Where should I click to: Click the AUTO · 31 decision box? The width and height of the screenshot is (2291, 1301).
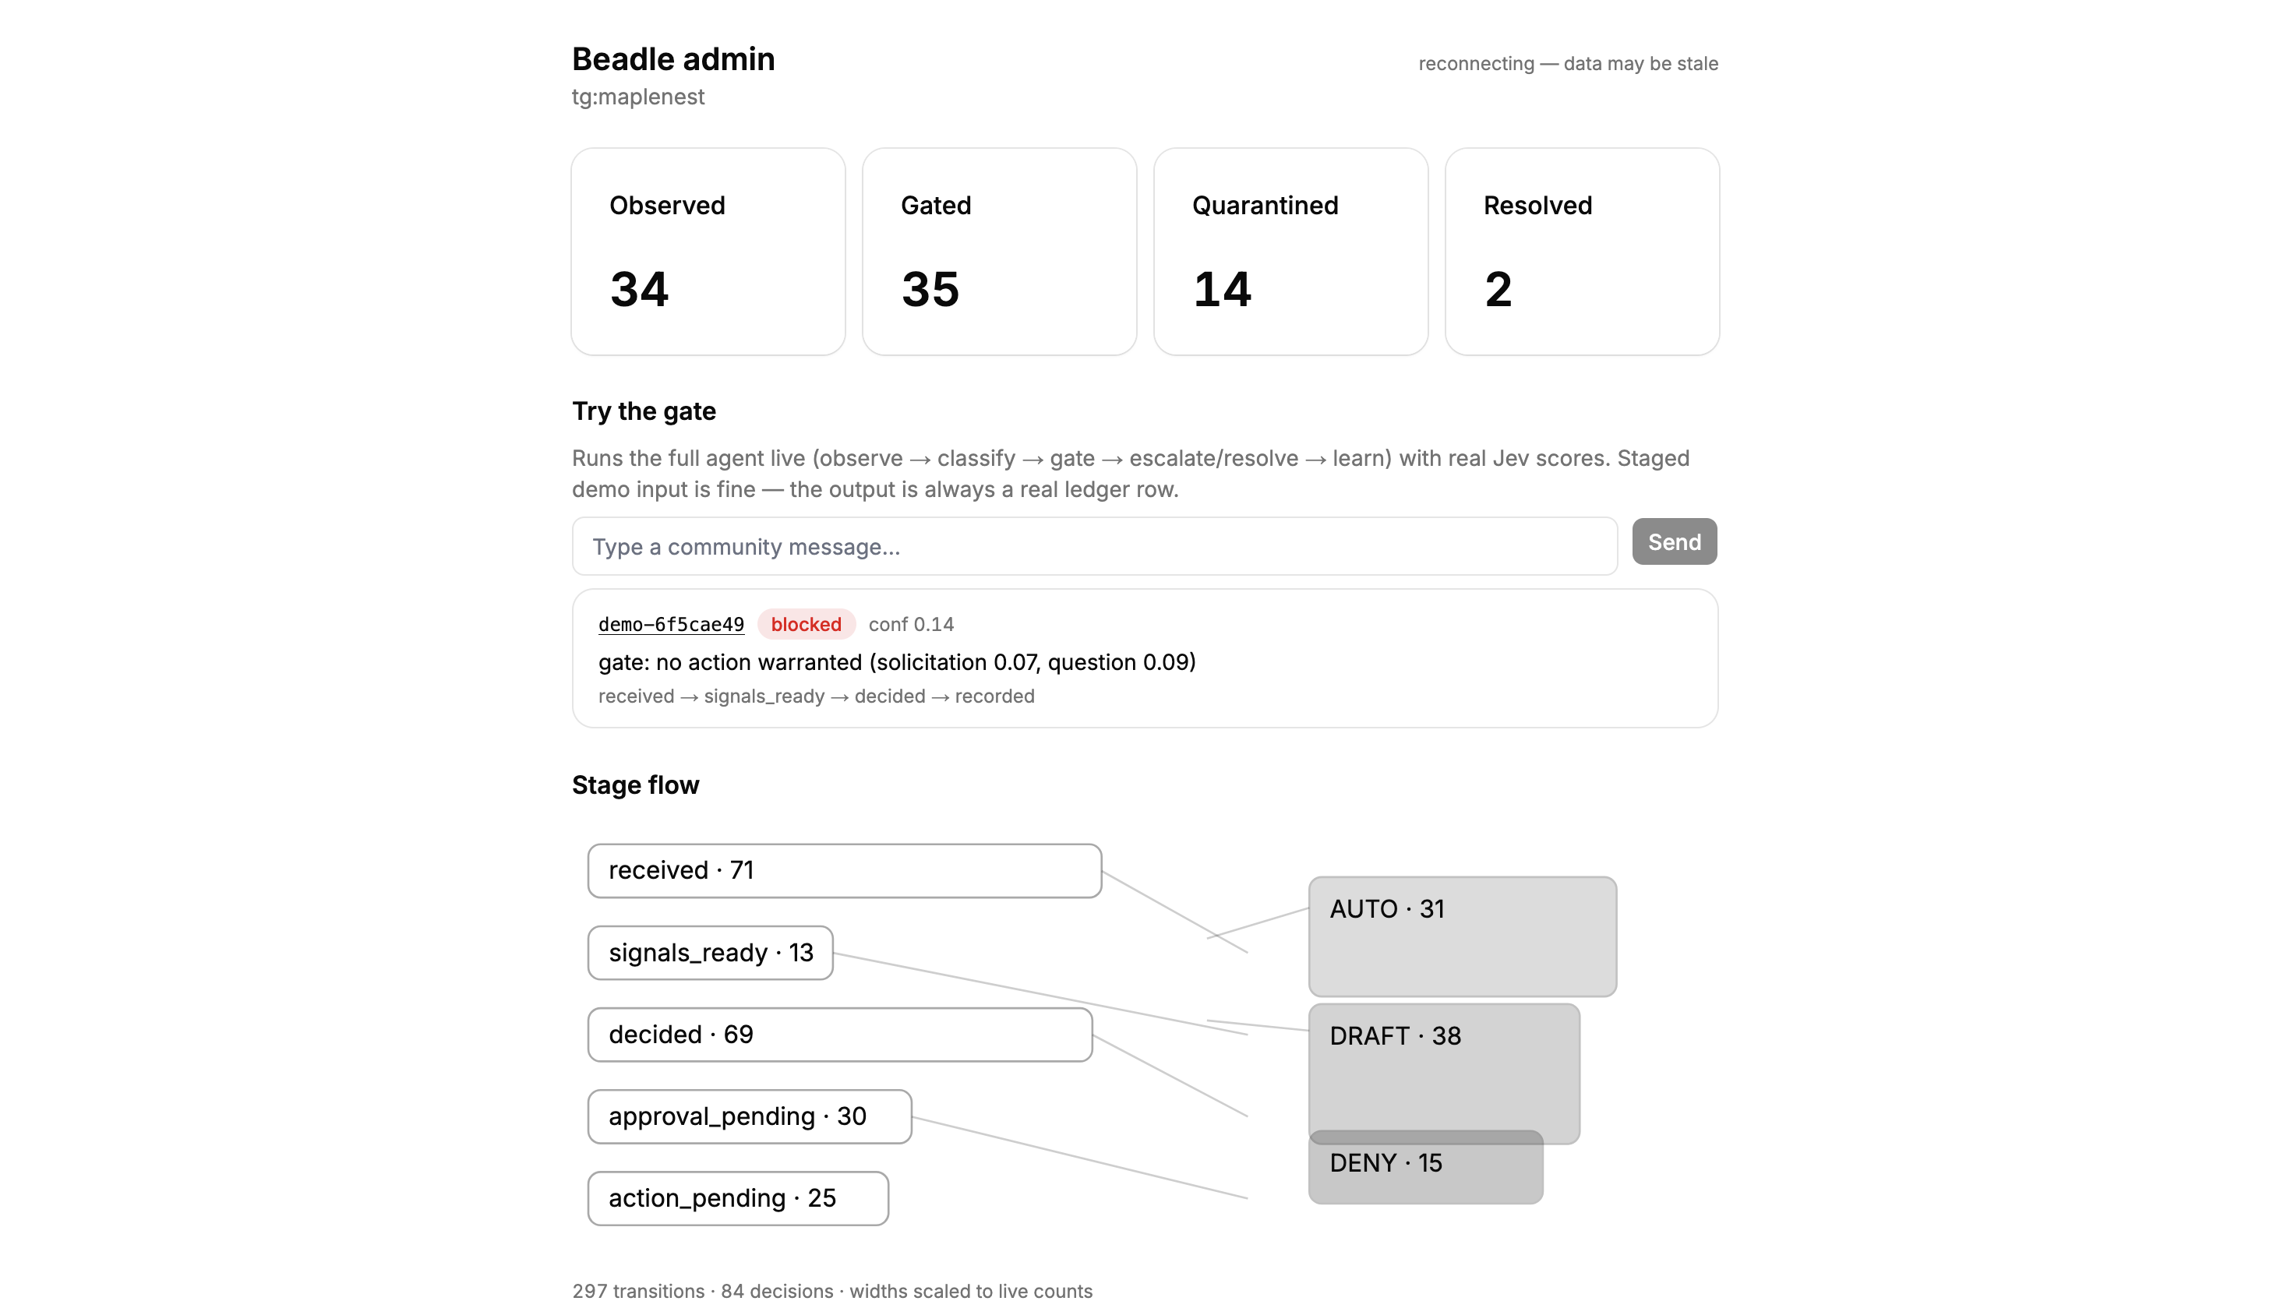pos(1463,936)
